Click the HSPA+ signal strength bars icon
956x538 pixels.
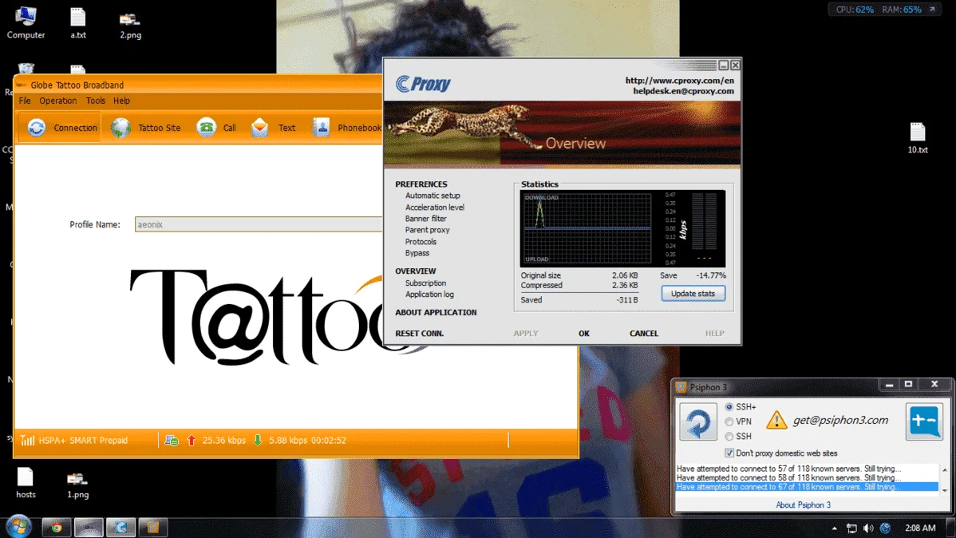tap(27, 441)
